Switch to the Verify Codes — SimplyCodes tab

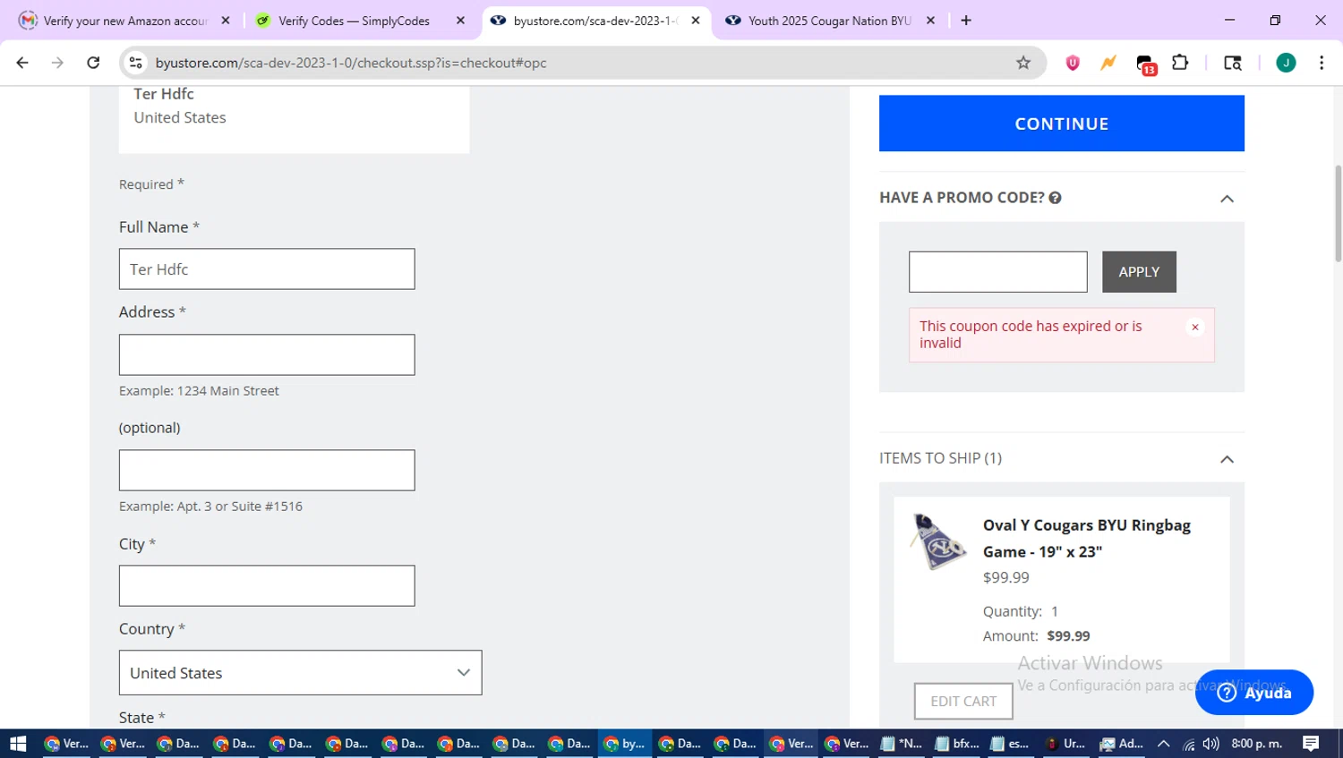click(x=354, y=21)
